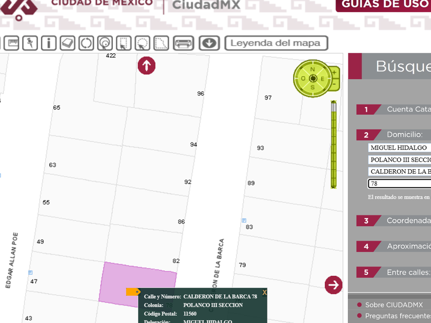Image resolution: width=431 pixels, height=323 pixels.
Task: Expand search option 1 Cuenta Catastral
Action: (394, 109)
